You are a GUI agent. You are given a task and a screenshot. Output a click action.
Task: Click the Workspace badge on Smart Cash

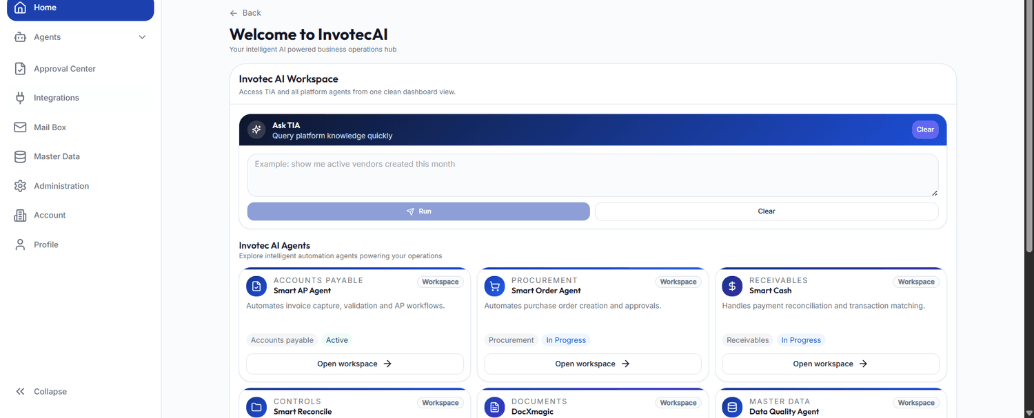916,282
